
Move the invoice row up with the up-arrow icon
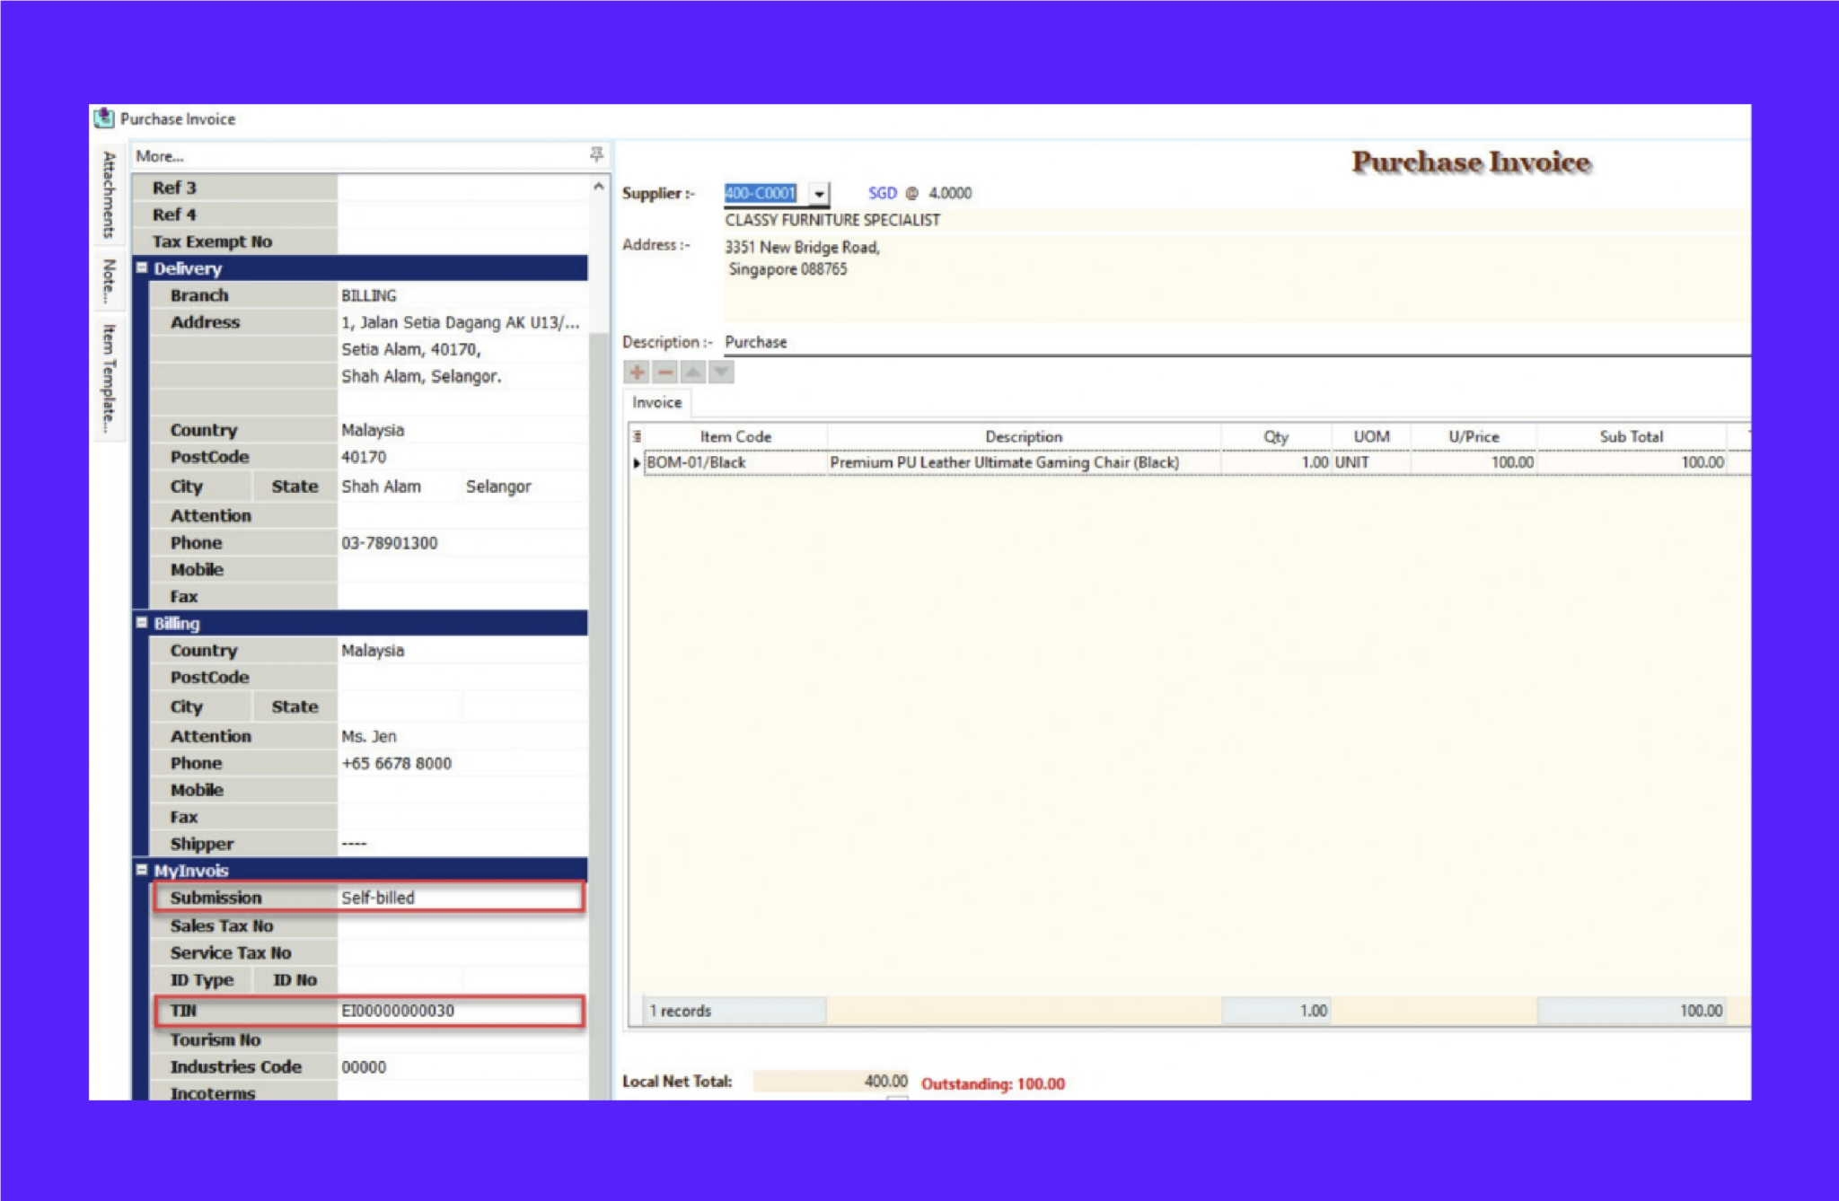tap(693, 371)
